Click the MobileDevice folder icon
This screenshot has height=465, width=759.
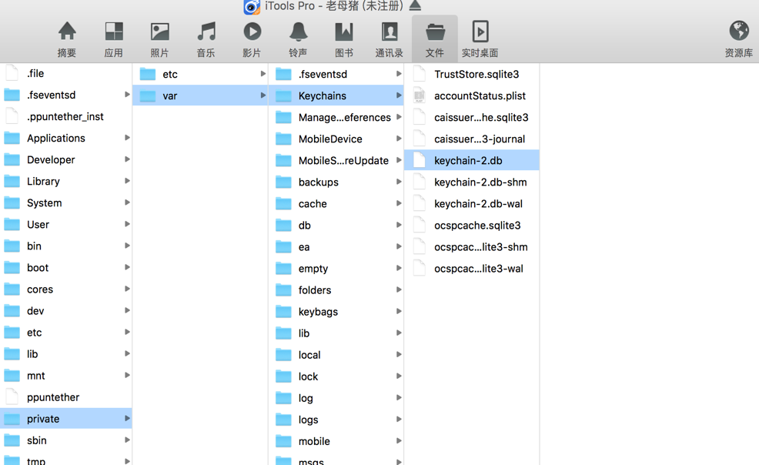pyautogui.click(x=283, y=139)
